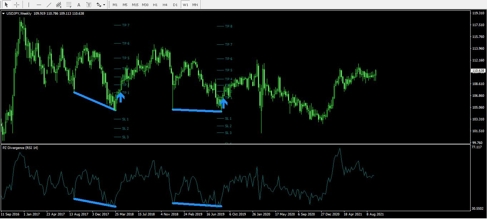Switch to the D1 timeframe

175,5
